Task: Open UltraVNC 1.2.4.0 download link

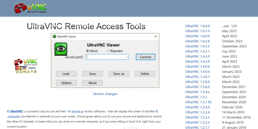Action: (x=198, y=107)
